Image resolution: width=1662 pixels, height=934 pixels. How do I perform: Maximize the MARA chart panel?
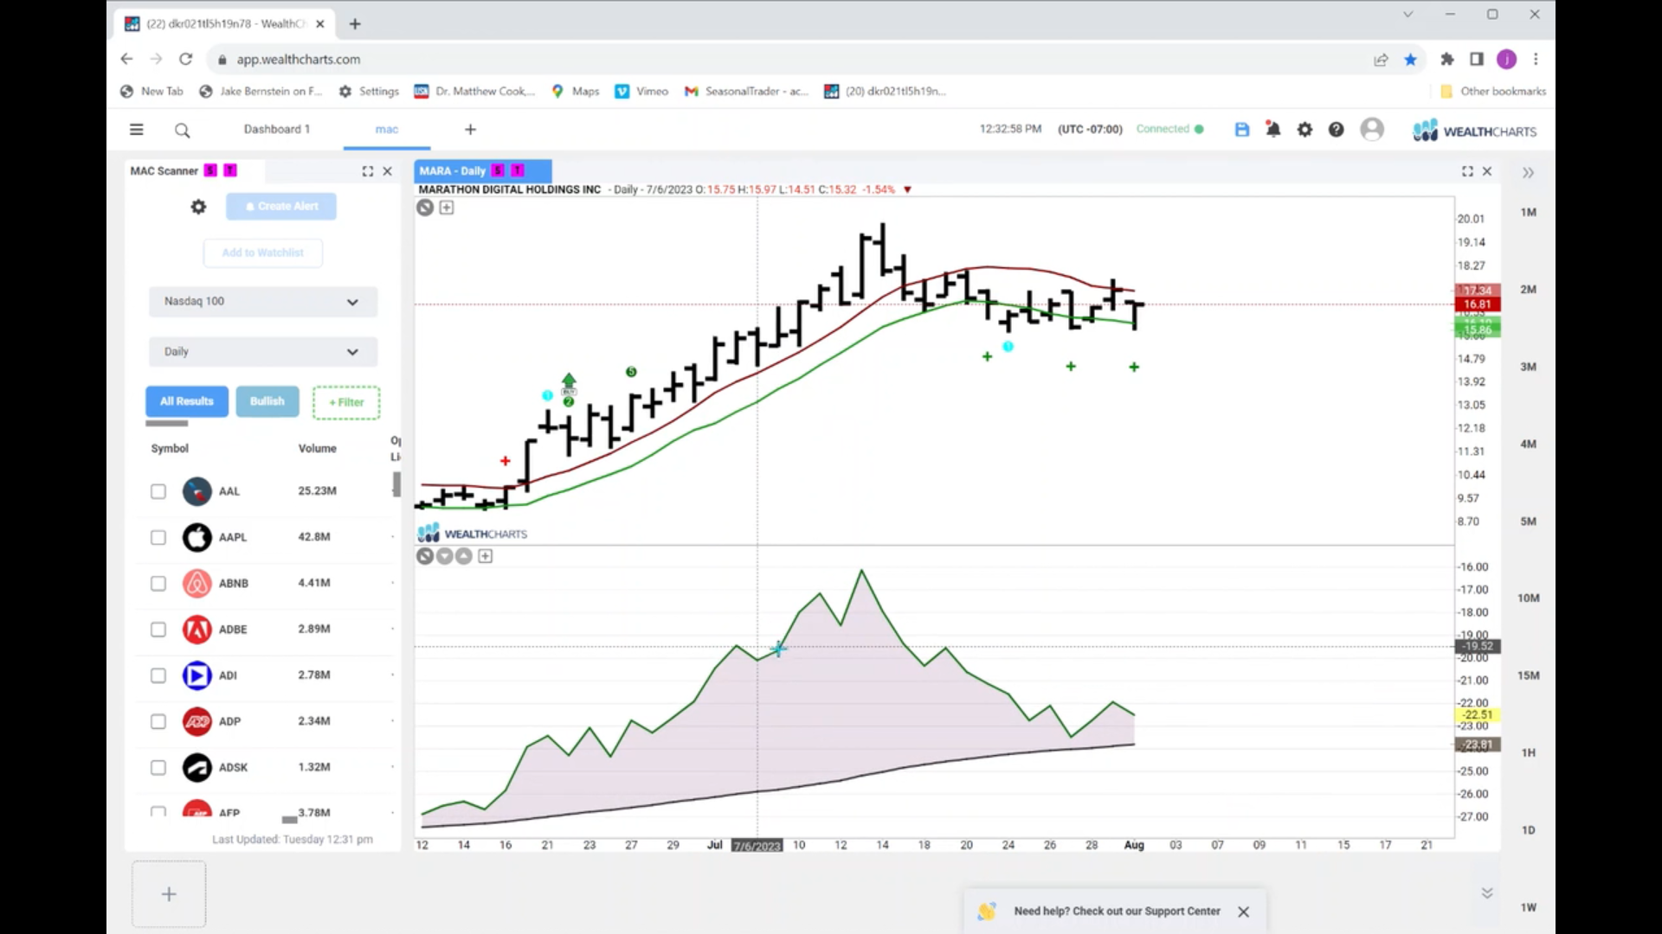point(1467,171)
